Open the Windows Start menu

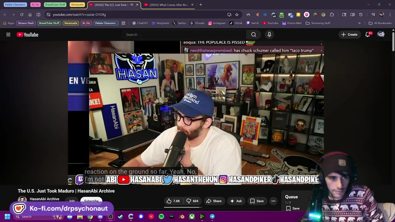[x=7, y=216]
